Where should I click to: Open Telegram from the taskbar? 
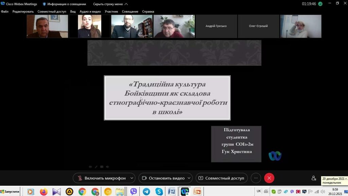tap(146, 192)
